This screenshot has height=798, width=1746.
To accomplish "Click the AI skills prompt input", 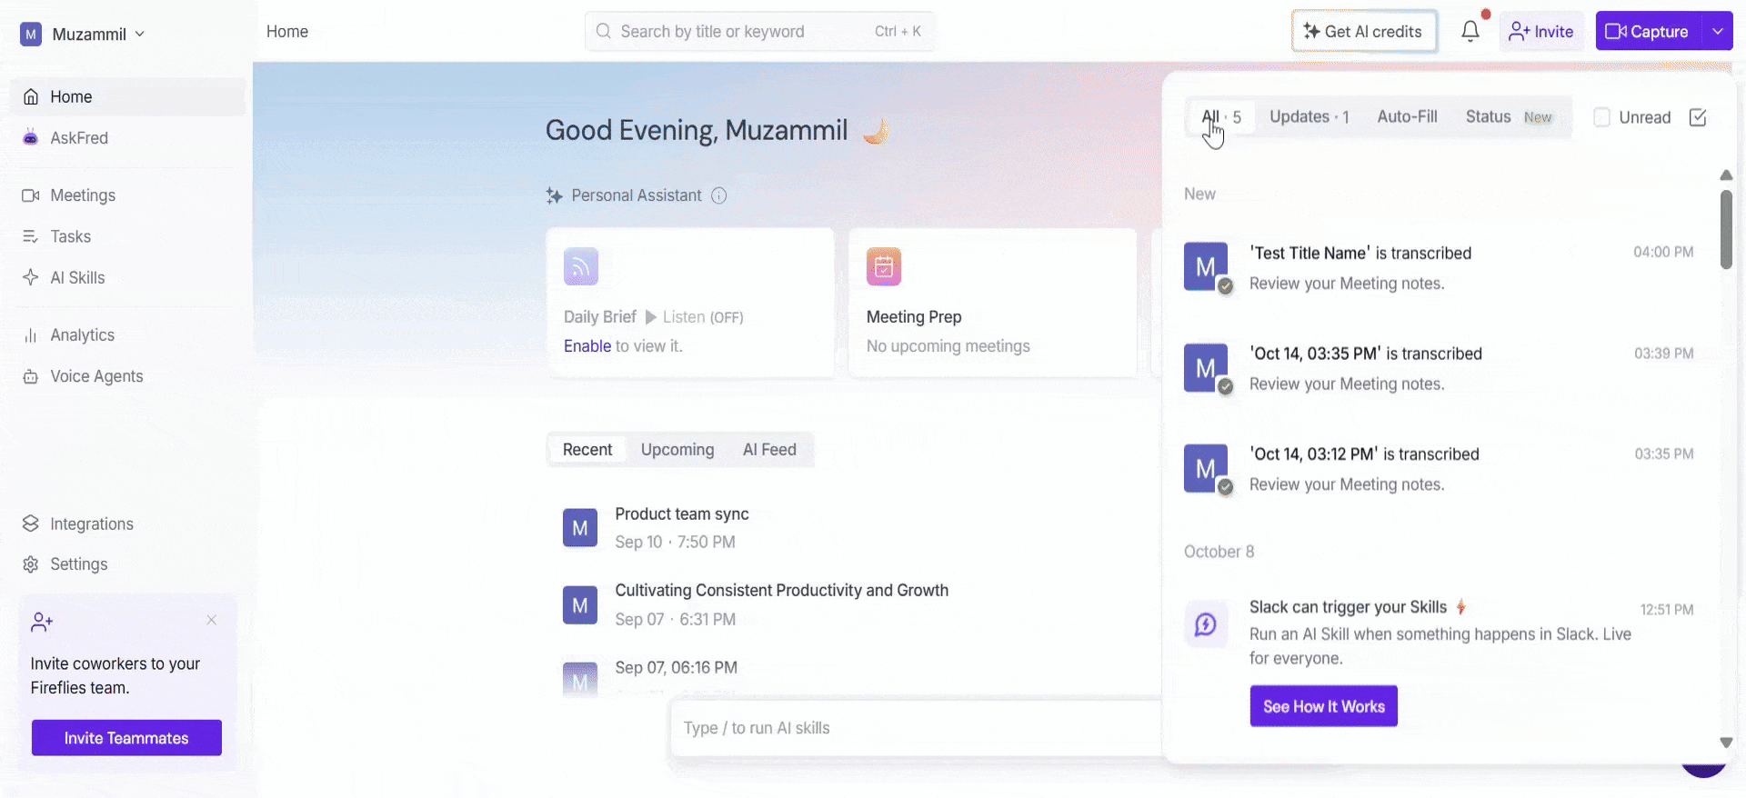I will coord(917,728).
